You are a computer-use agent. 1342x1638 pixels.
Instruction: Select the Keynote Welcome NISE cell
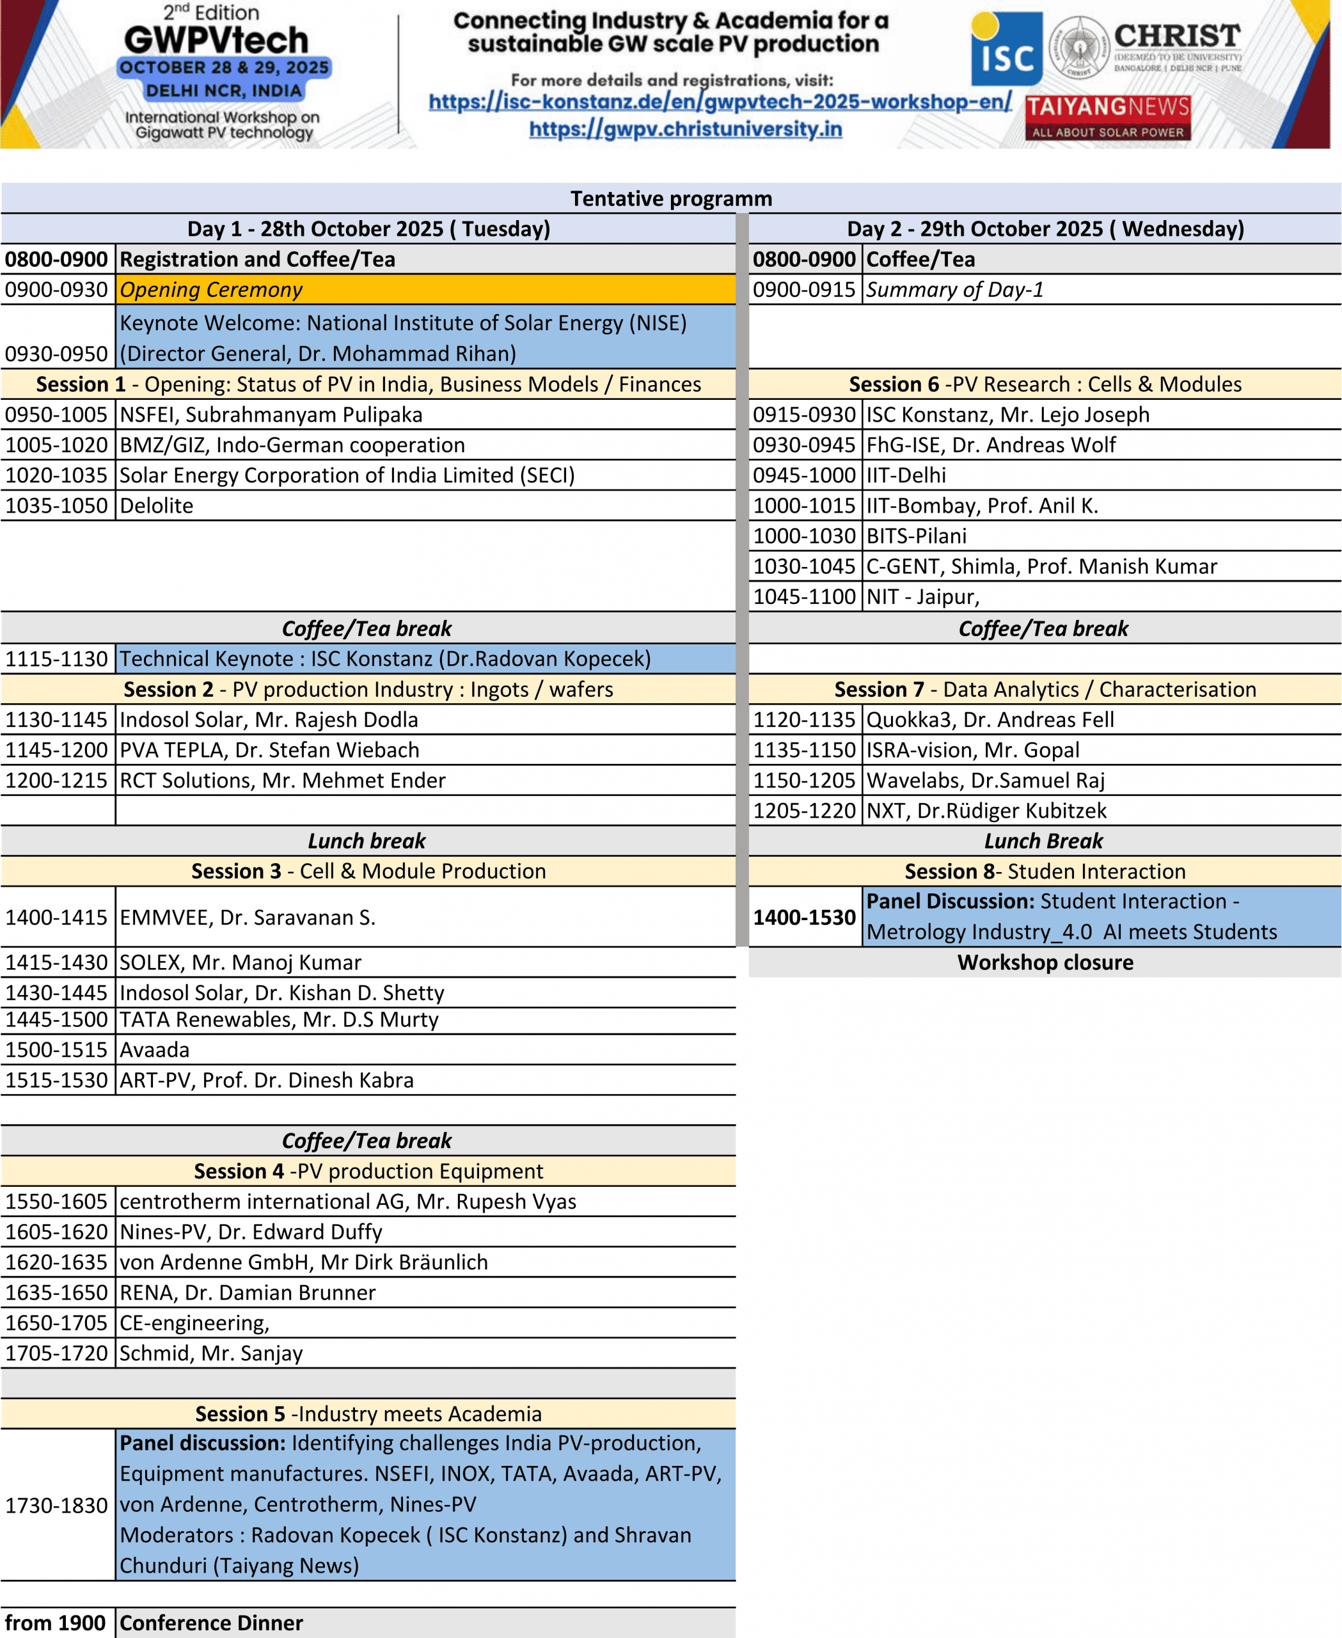[425, 337]
